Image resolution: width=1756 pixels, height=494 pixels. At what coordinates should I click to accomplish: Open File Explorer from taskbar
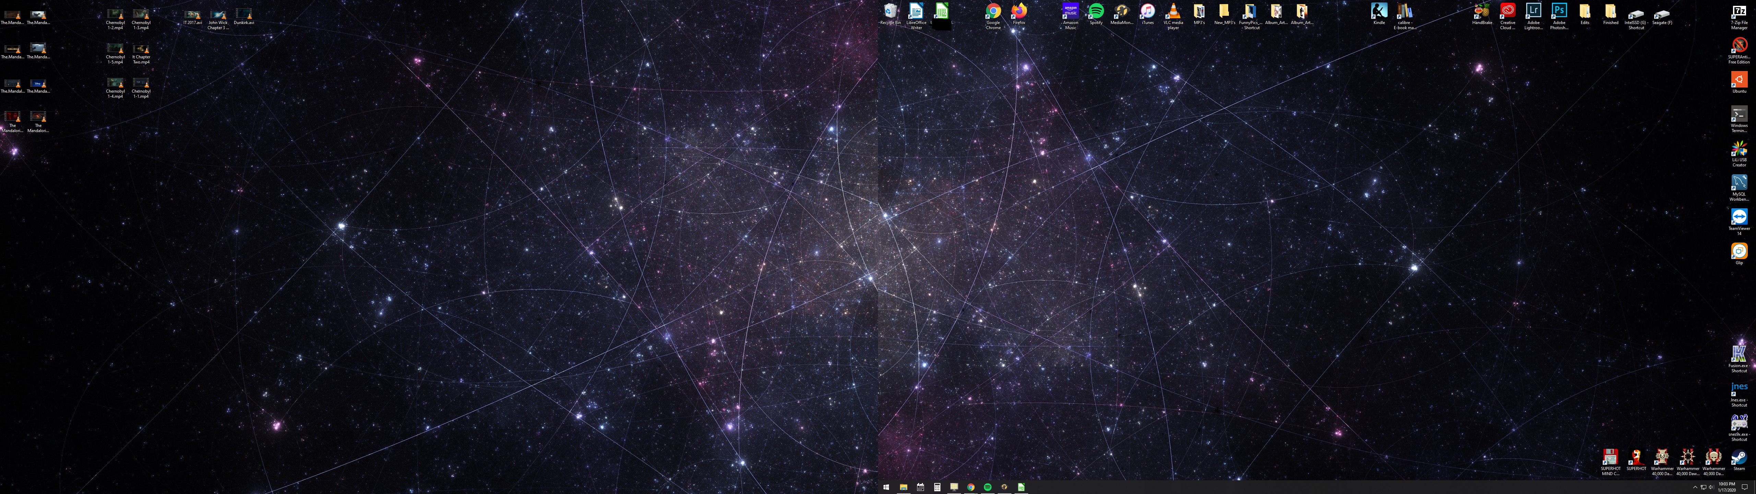click(903, 487)
